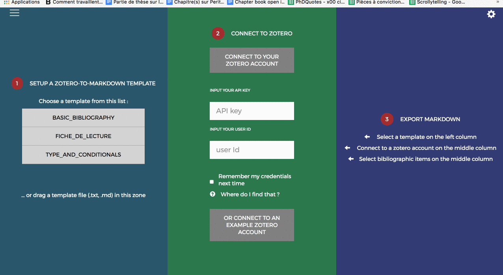Click 'Select bibliographic items on the middle column'
The width and height of the screenshot is (503, 275).
[x=426, y=159]
